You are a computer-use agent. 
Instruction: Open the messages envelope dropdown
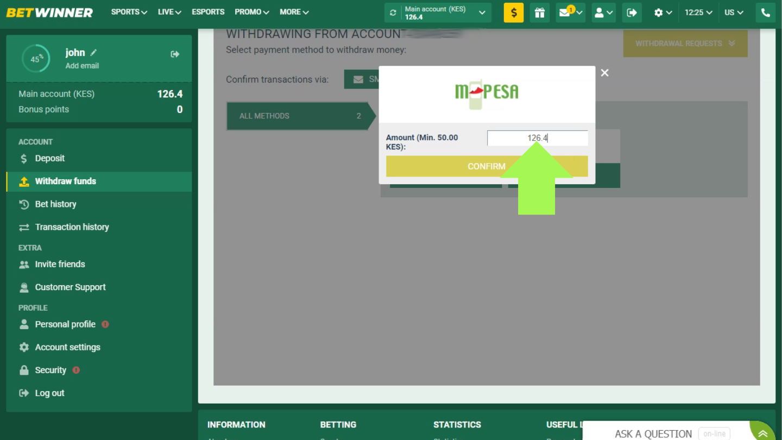click(x=570, y=12)
